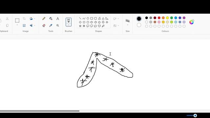The height and width of the screenshot is (118, 210).
Task: Pick the Six-point star shape
Action: (x=84, y=26)
